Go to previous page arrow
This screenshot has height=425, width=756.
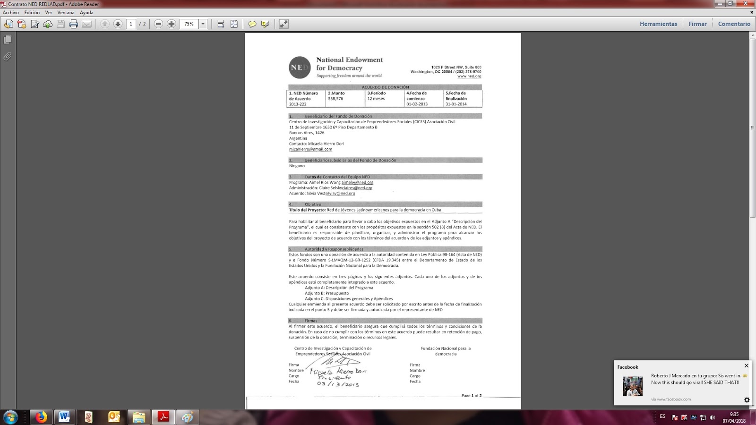(105, 24)
